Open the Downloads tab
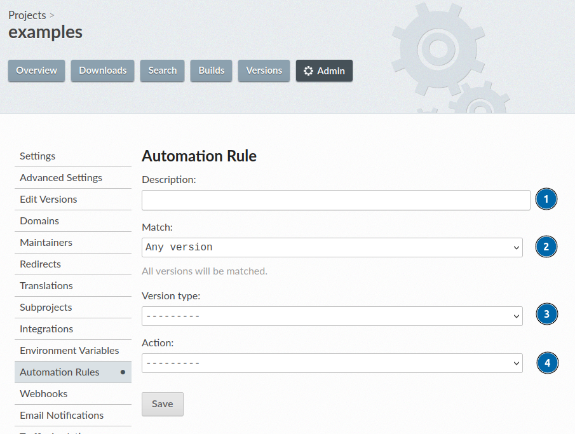575x434 pixels. 102,71
